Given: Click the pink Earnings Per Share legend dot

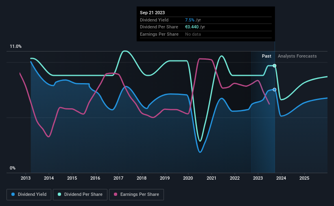Looking at the screenshot, I should (116, 194).
